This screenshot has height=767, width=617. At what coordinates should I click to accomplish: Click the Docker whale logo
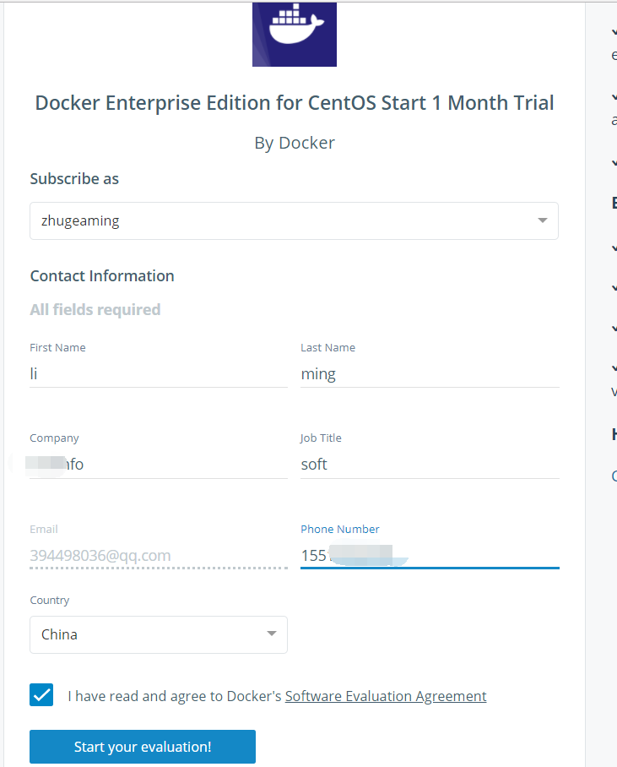[x=294, y=34]
